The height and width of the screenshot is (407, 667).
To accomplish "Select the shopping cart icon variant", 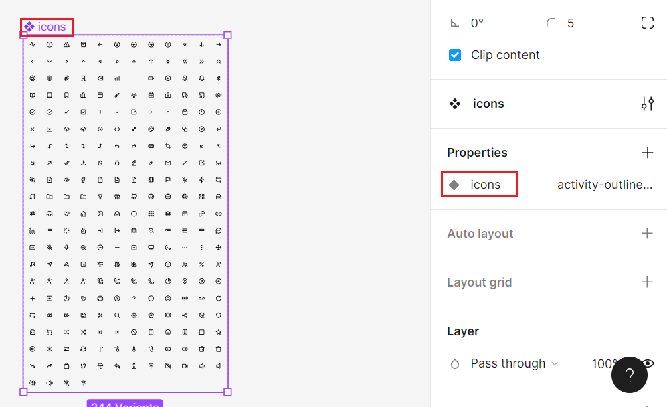I will coord(50,332).
